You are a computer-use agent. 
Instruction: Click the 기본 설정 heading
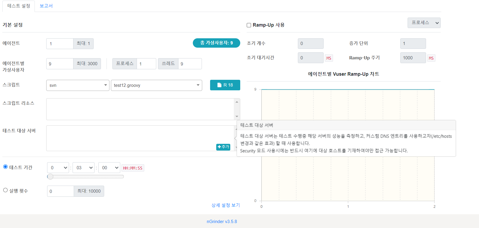click(x=13, y=25)
